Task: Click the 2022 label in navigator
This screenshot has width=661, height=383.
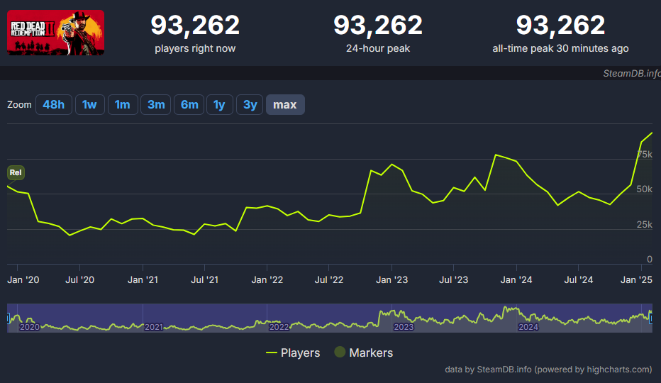Action: click(279, 327)
